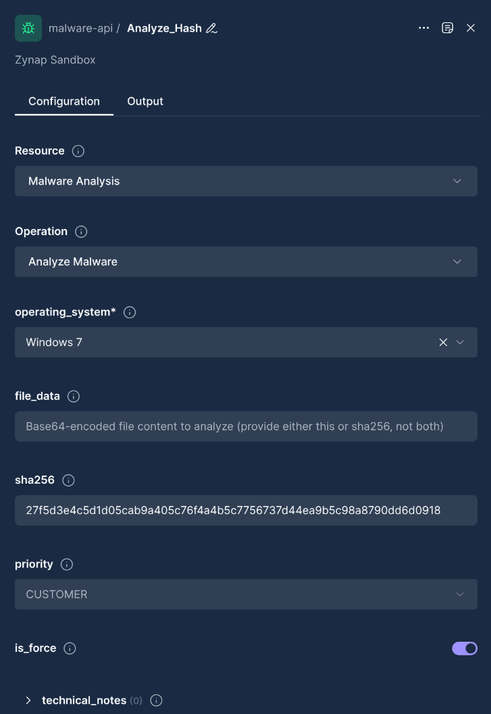
Task: Click the info icon beside sha256
Action: [67, 480]
